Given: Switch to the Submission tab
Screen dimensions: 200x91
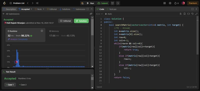Looking at the screenshot, I should pyautogui.click(x=79, y=9).
